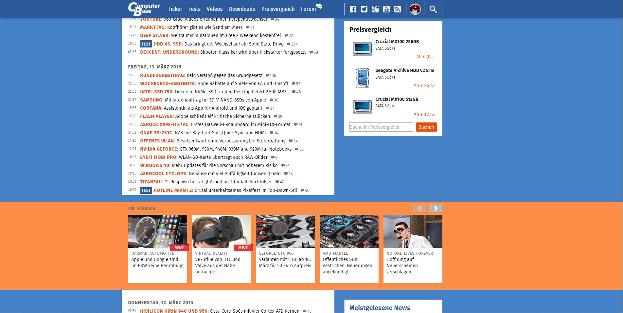Open the No One Lives Forever card
Viewport: 623px width, 313px height.
pos(413,249)
